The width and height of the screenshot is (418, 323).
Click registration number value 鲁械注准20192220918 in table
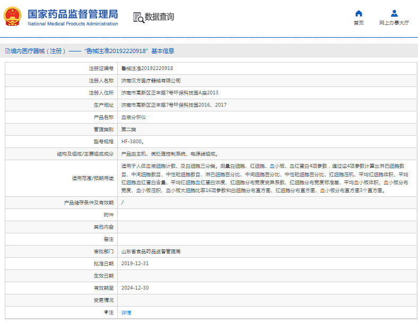pos(147,68)
